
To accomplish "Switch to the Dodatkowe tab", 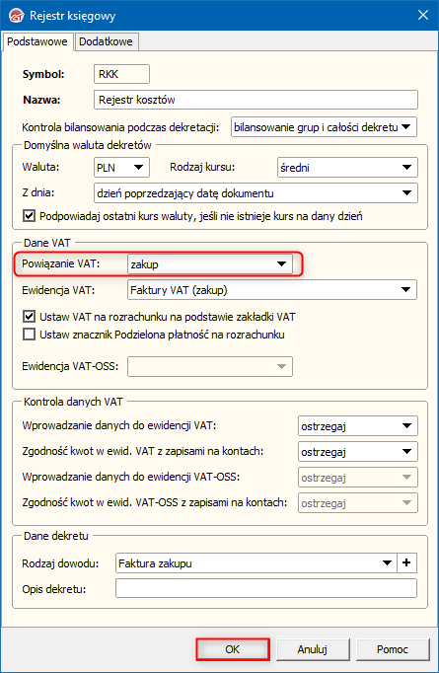I will click(106, 41).
